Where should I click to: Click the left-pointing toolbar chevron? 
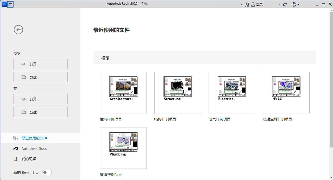(x=242, y=4)
